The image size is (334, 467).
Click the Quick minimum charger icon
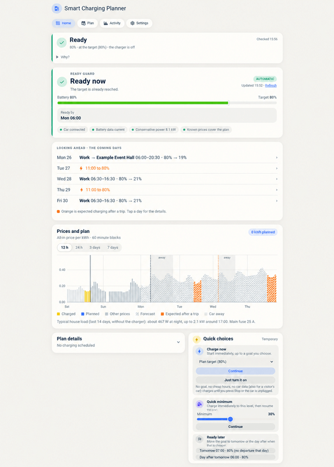click(x=199, y=404)
